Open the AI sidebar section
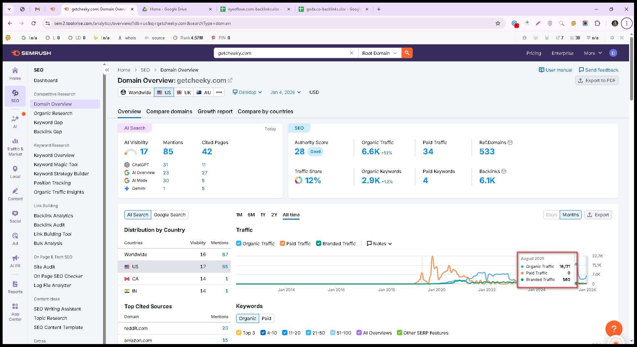The width and height of the screenshot is (637, 347). (15, 122)
